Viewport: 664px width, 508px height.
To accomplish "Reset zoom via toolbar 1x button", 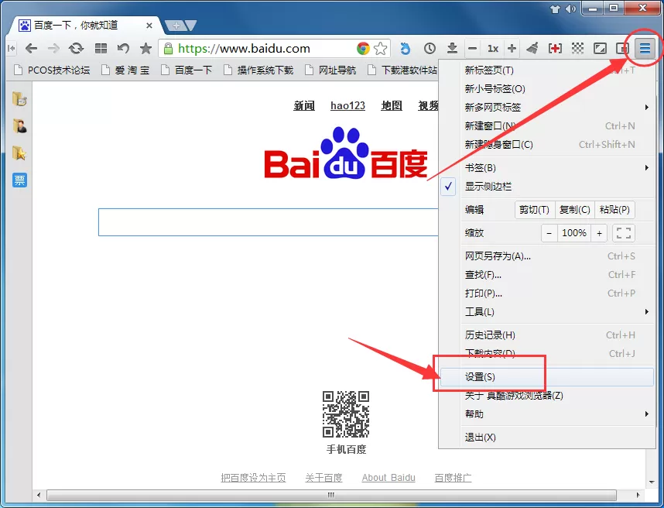I will pyautogui.click(x=492, y=49).
